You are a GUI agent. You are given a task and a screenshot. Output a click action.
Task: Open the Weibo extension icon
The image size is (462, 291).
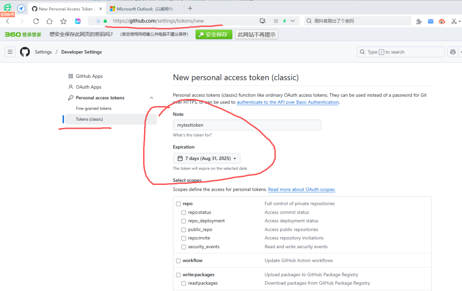pos(442,21)
